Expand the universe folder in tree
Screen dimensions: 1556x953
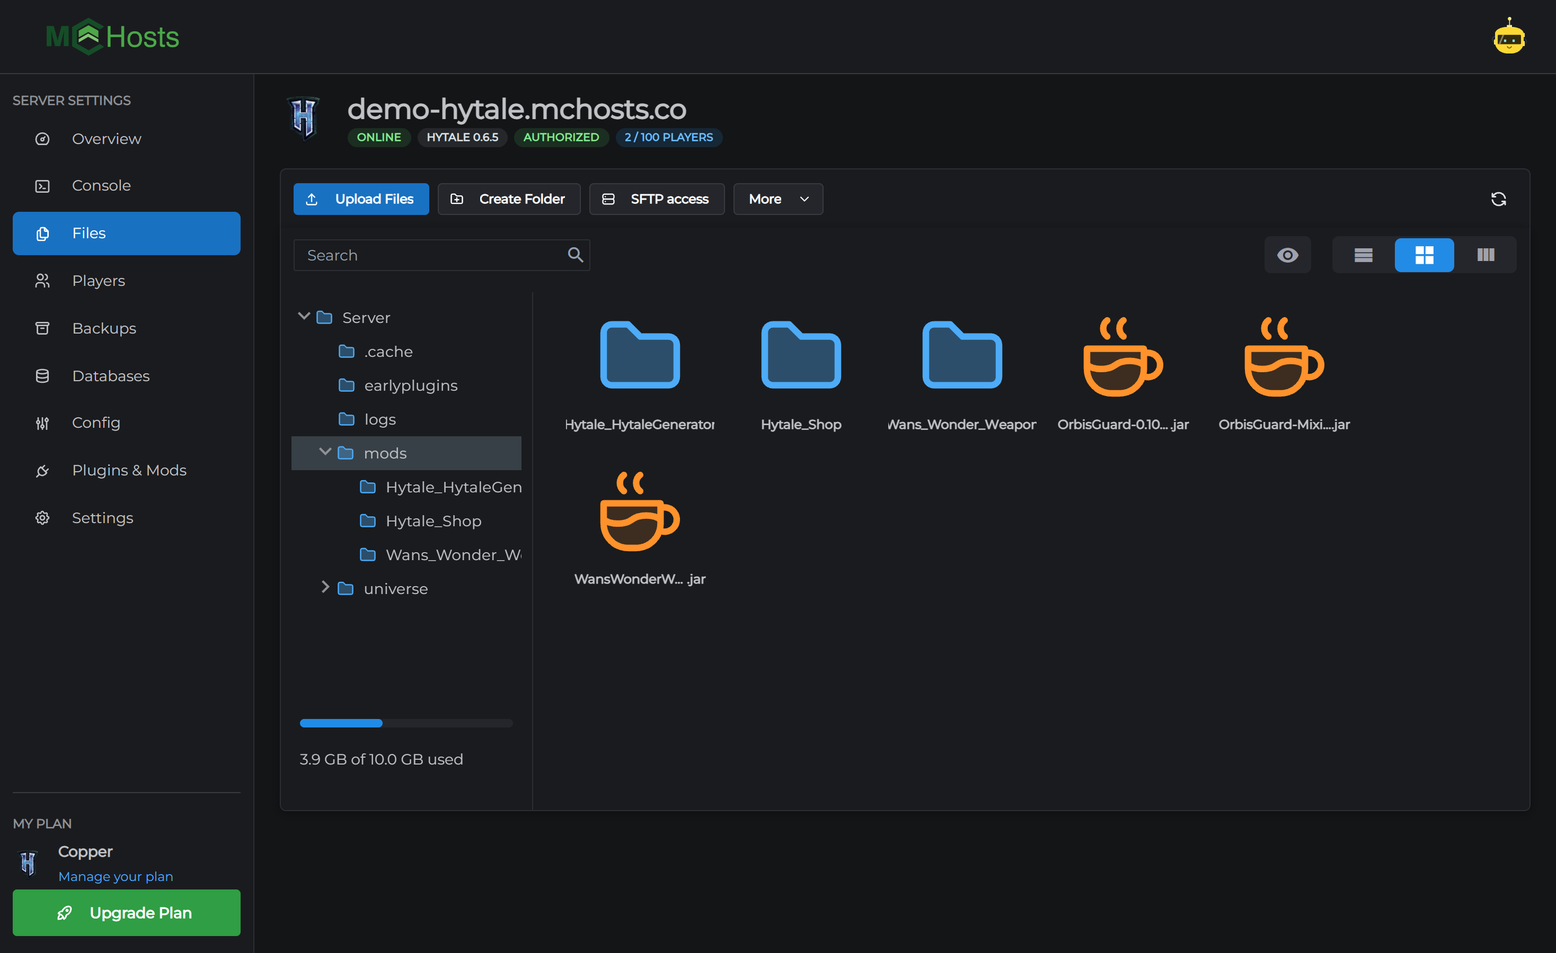click(x=325, y=587)
